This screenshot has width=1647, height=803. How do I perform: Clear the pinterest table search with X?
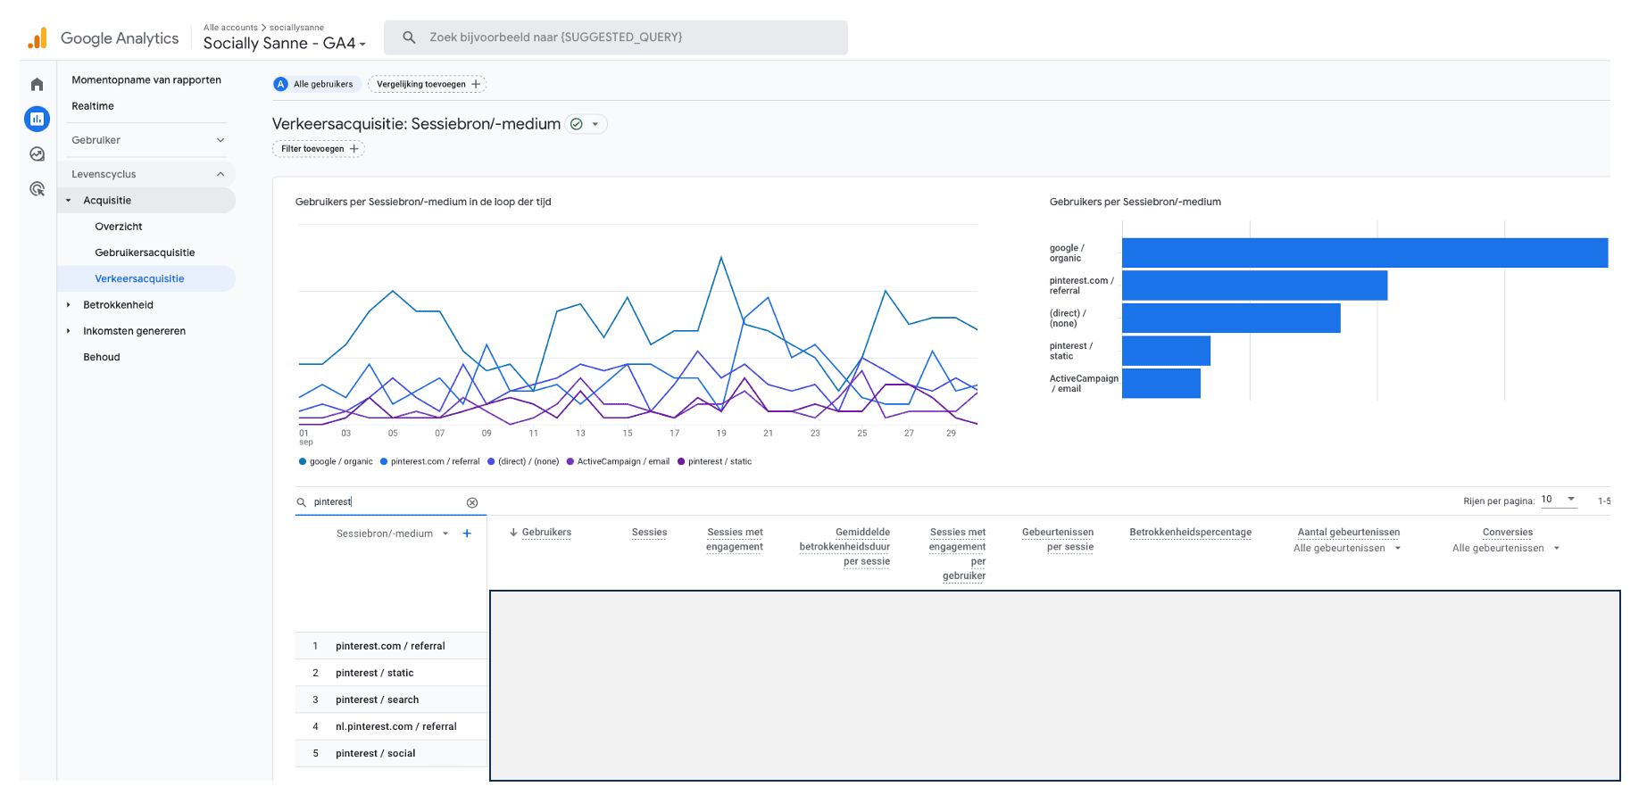472,502
